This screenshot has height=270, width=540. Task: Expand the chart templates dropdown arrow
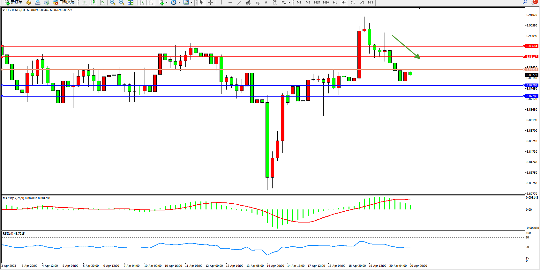(191, 3)
